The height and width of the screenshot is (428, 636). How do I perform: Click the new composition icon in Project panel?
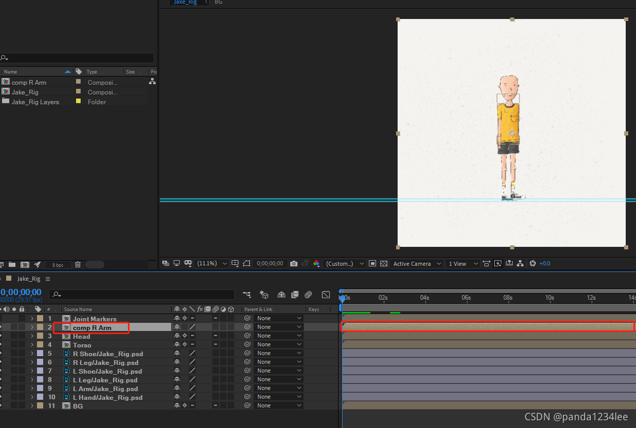point(25,265)
